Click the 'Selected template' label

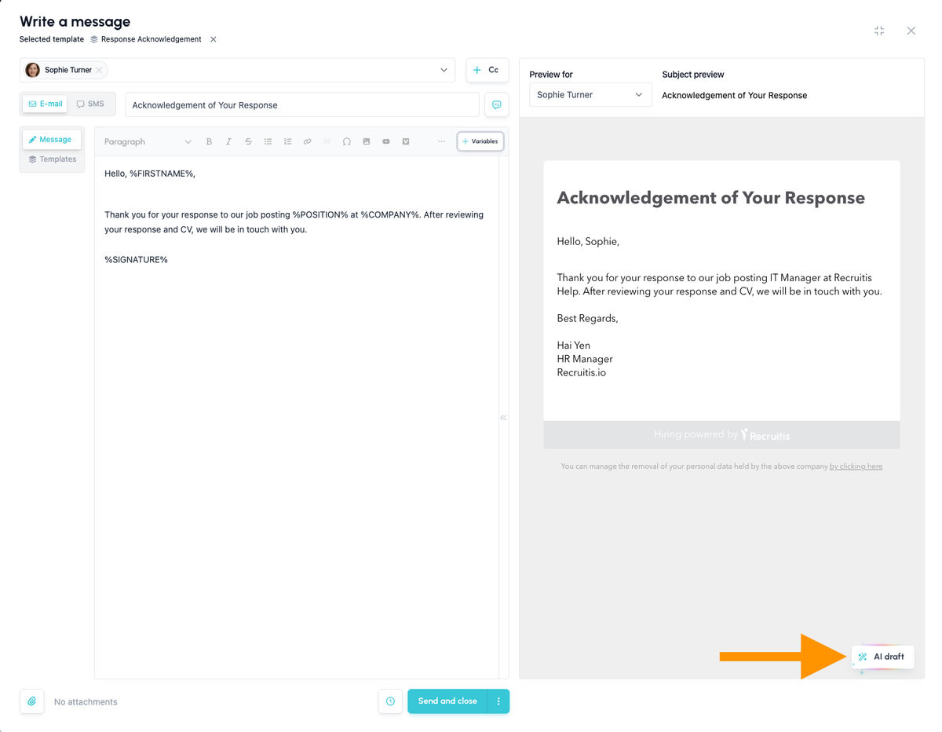(x=52, y=39)
